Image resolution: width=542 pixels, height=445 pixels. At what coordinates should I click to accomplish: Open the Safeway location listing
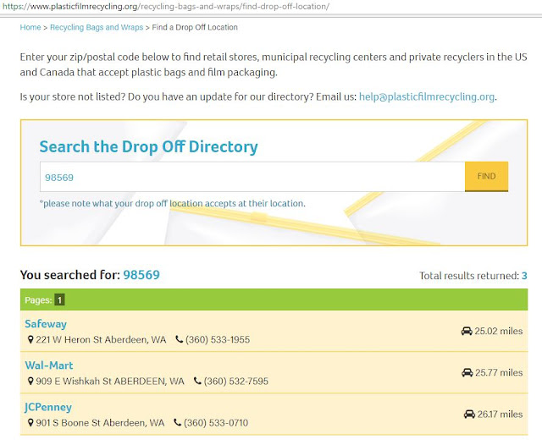pyautogui.click(x=46, y=324)
